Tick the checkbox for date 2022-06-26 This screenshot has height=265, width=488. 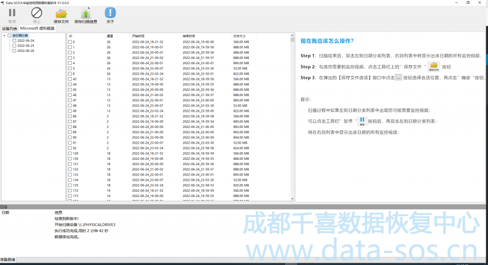point(14,50)
